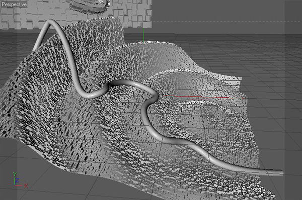302x200 pixels.
Task: Select the green vertical Y-axis line
Action: (x=143, y=36)
